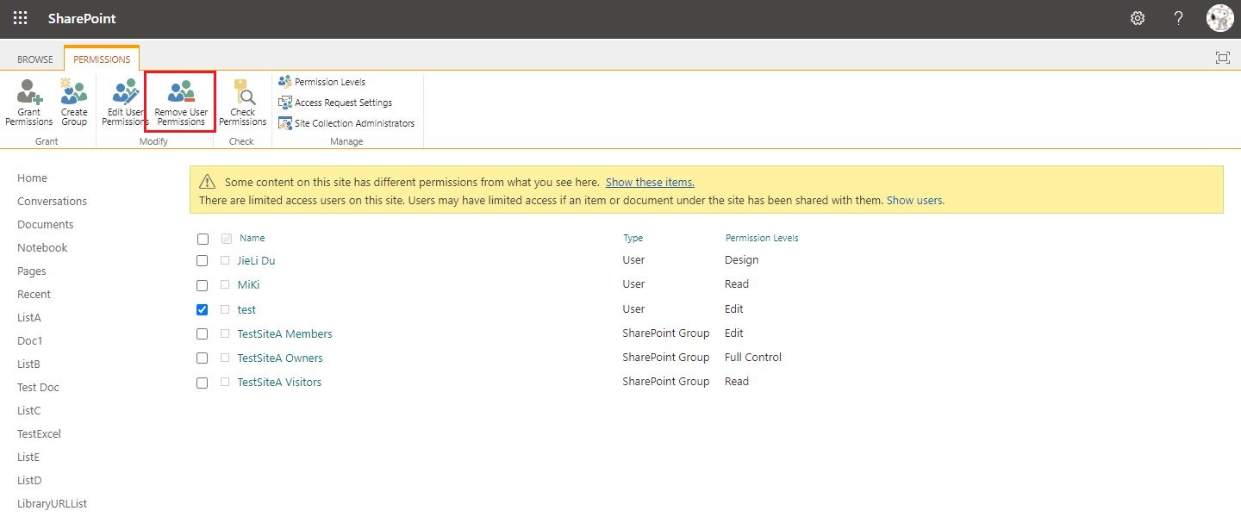This screenshot has height=517, width=1241.
Task: Sort by the Type column header
Action: [x=633, y=238]
